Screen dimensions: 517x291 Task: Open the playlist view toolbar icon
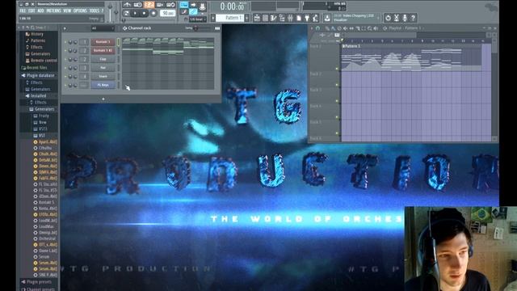pyautogui.click(x=257, y=18)
